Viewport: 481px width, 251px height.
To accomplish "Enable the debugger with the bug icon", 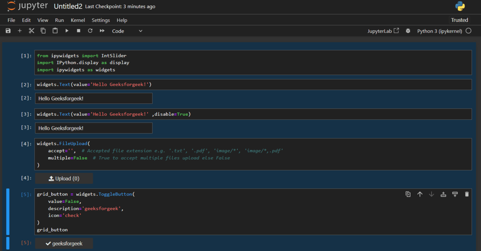I will coord(408,31).
